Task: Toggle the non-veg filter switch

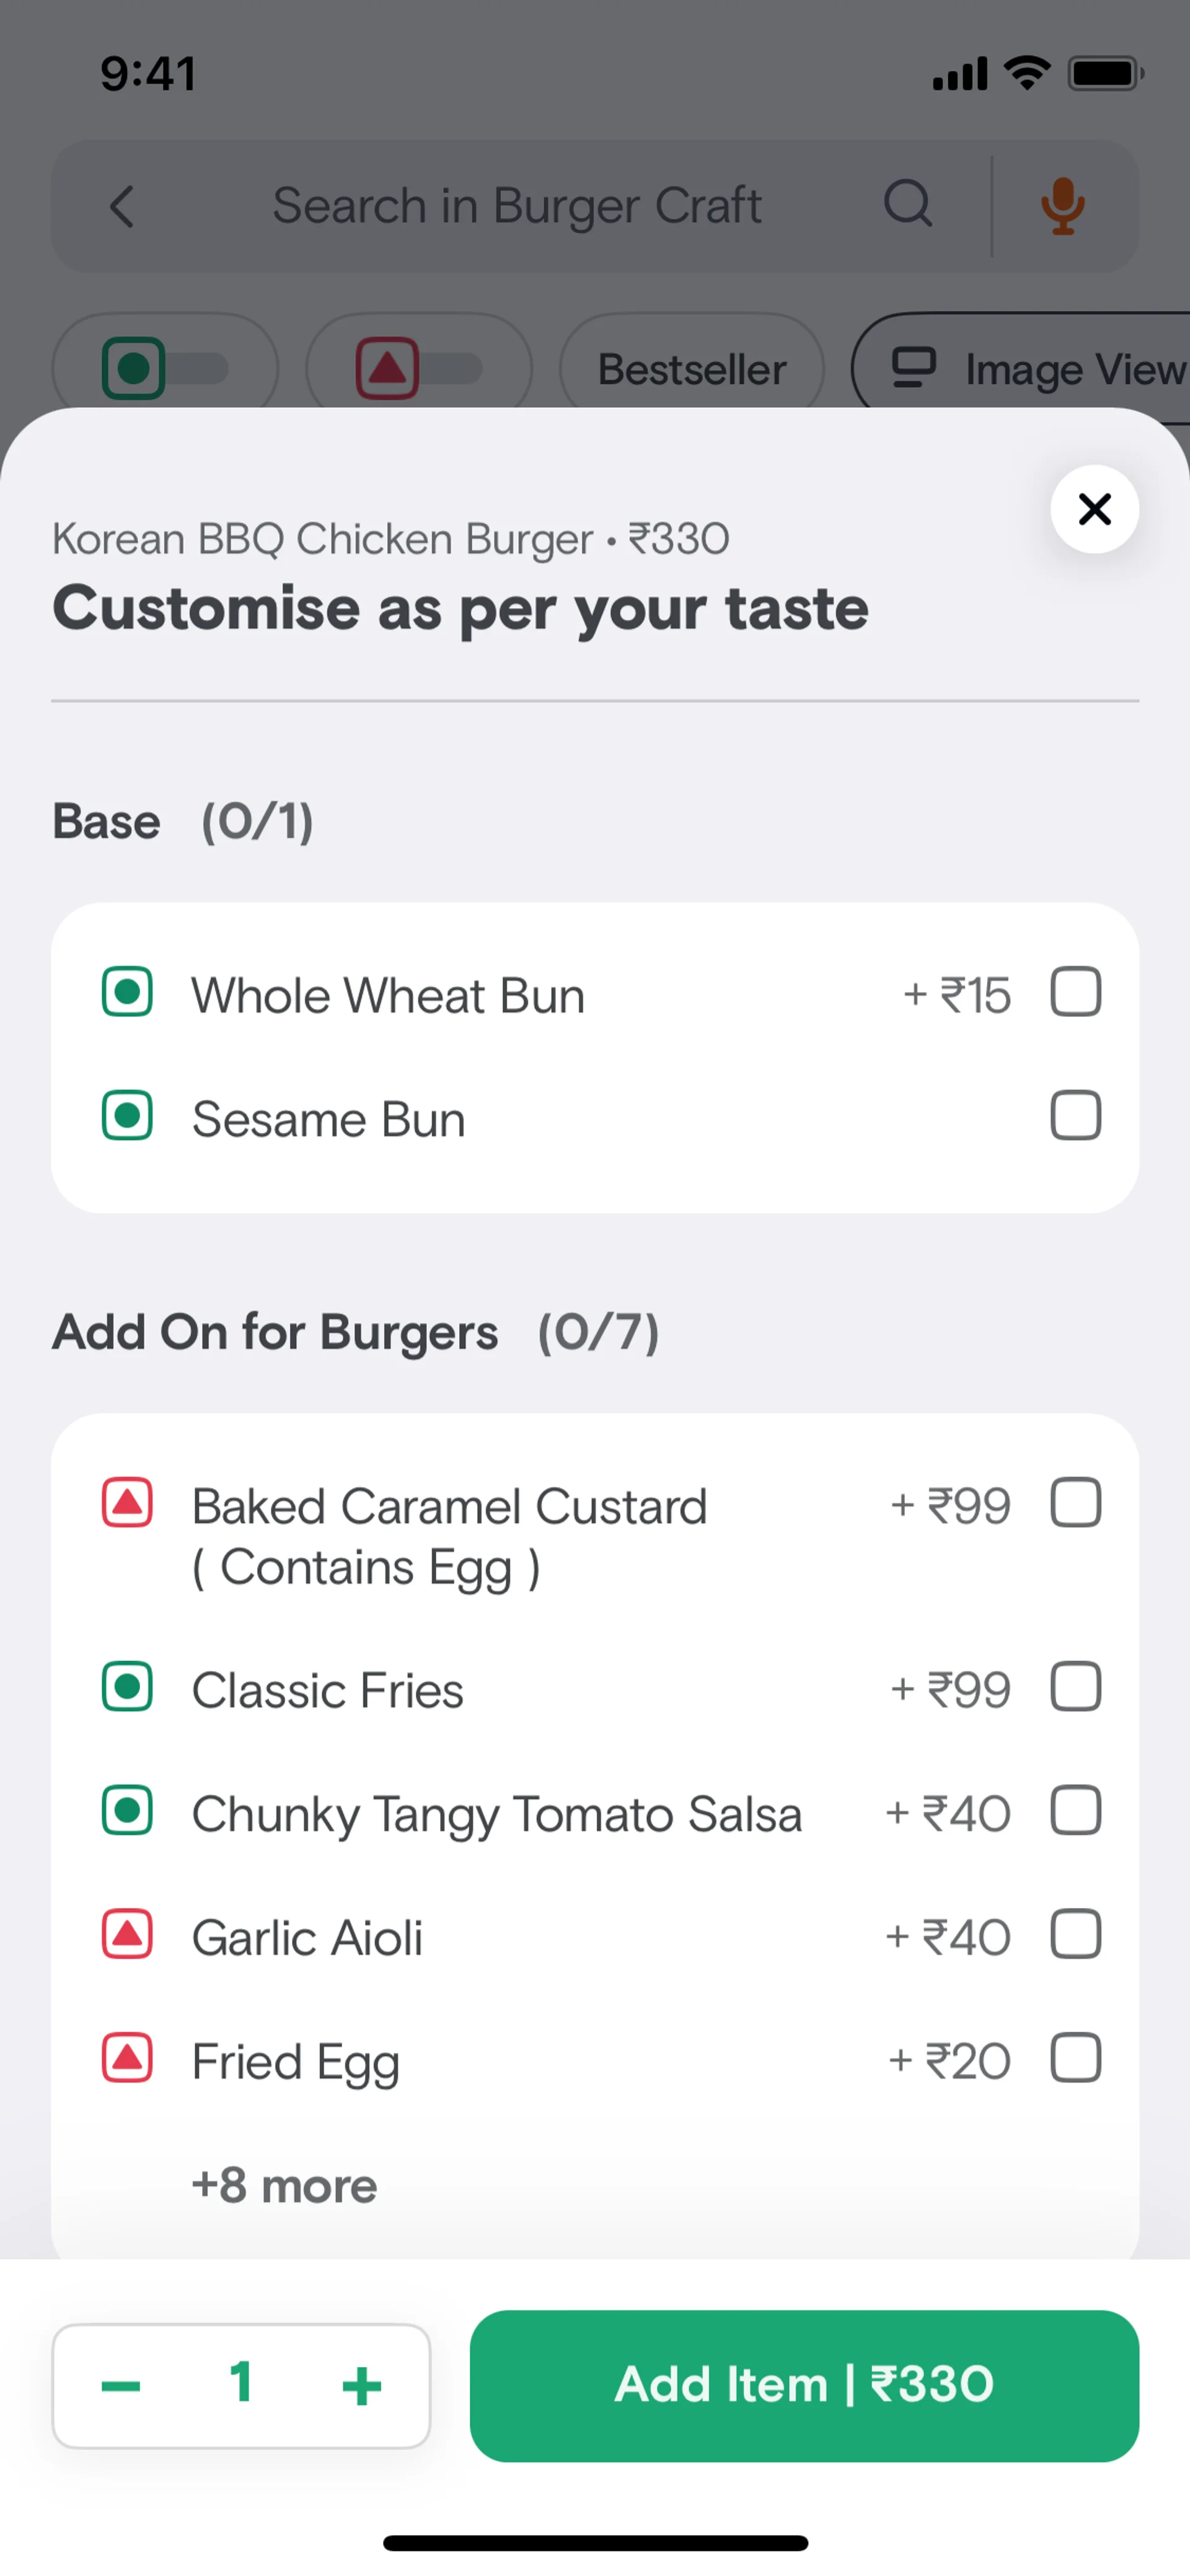Action: 419,369
